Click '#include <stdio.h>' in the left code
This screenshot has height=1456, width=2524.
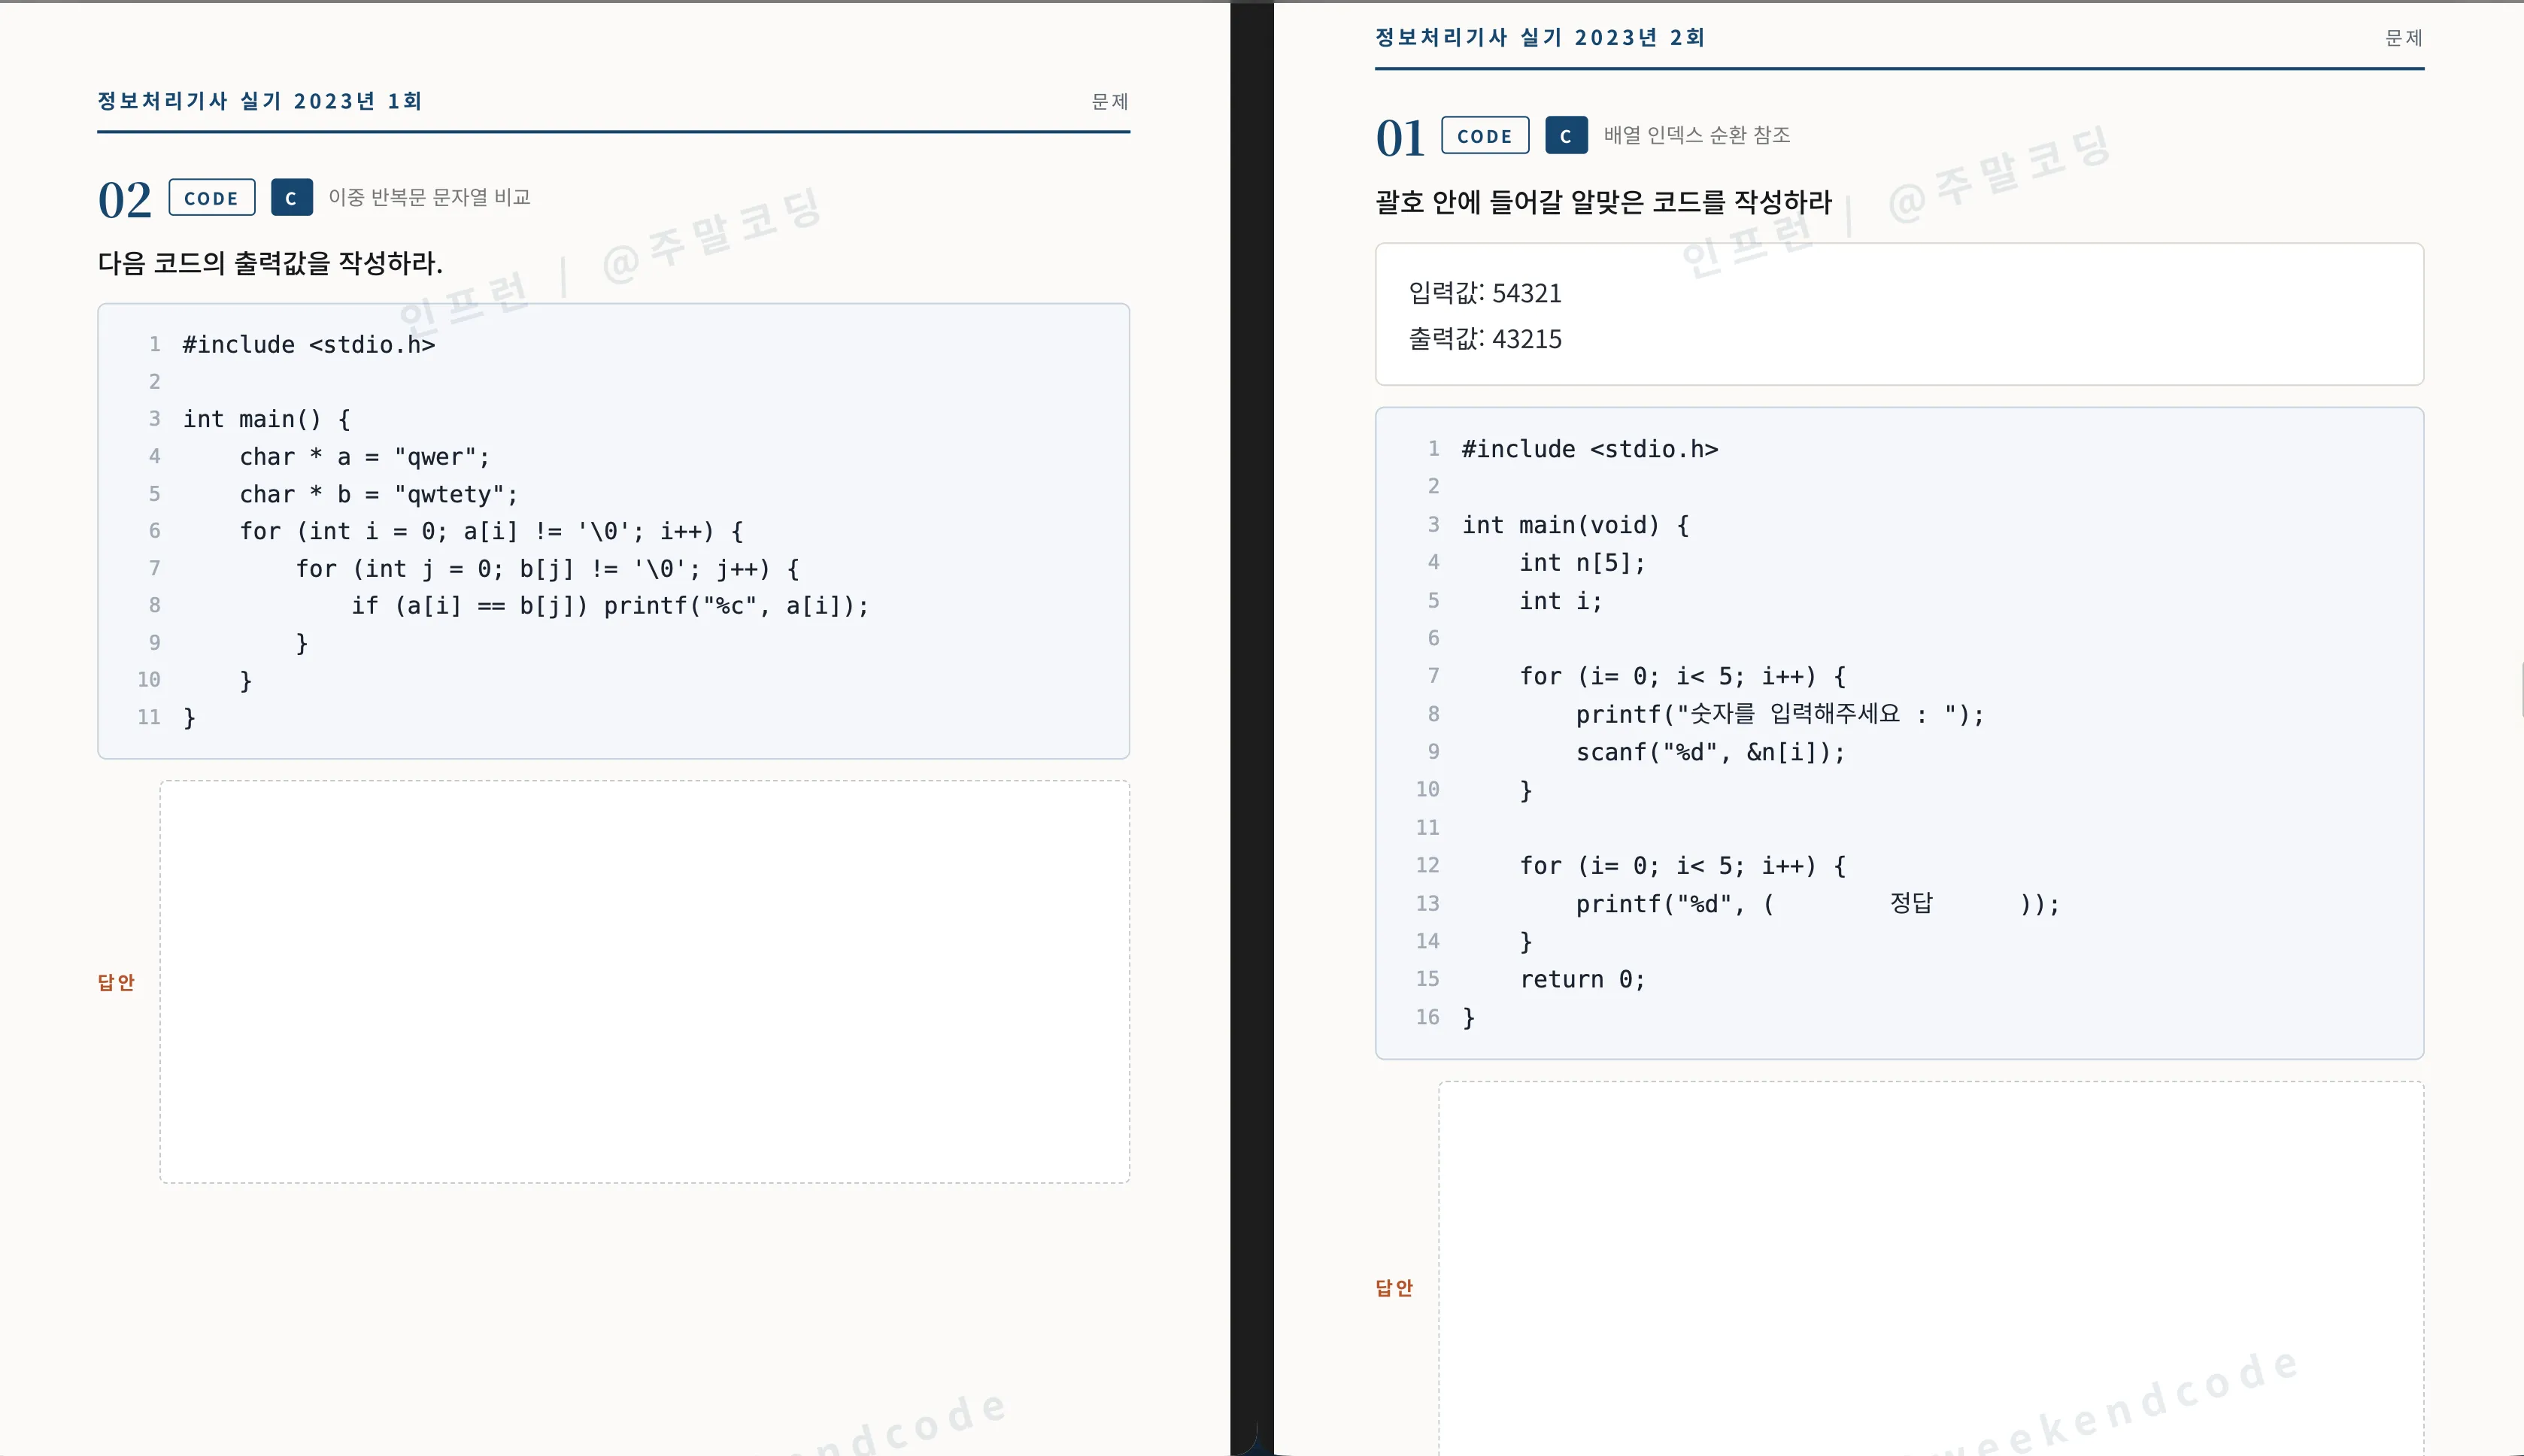coord(309,344)
